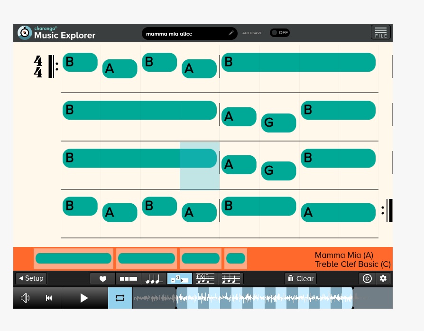Screen dimensions: 424x331
Task: Select the quarter notes view icon
Action: (154, 279)
